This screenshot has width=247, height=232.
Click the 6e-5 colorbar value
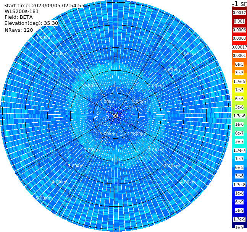[239, 64]
